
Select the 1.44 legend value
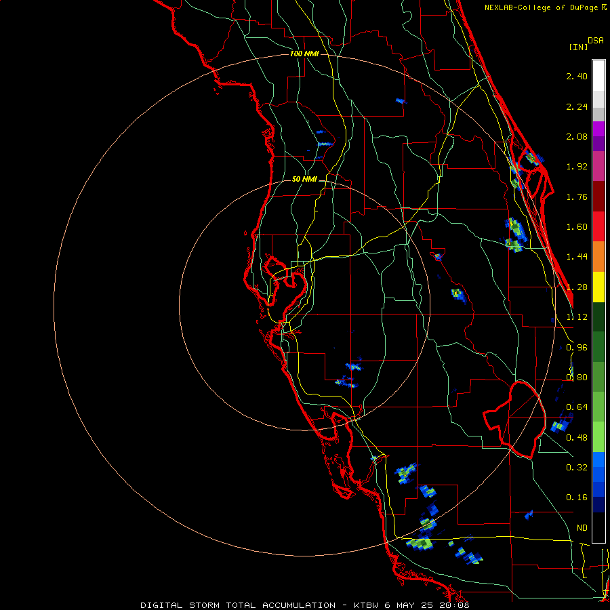tap(577, 257)
